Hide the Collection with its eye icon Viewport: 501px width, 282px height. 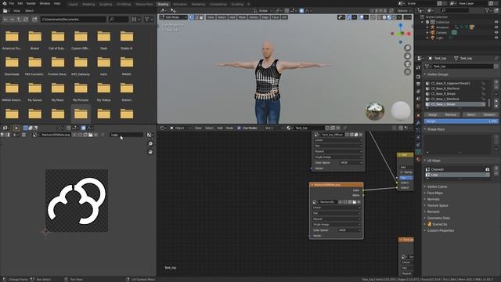(496, 22)
